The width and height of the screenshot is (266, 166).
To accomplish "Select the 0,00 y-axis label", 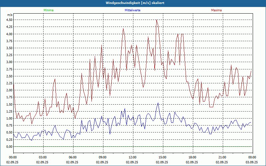I will [x=9, y=147].
